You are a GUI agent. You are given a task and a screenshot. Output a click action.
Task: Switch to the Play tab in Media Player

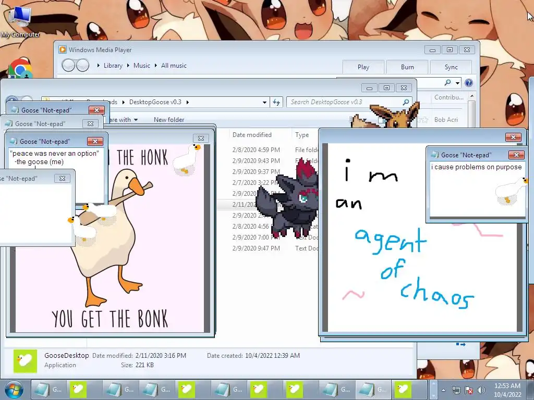tap(363, 67)
